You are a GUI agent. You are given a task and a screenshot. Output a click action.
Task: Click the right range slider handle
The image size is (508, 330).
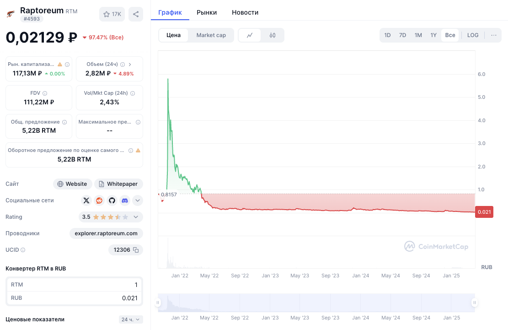click(x=474, y=303)
